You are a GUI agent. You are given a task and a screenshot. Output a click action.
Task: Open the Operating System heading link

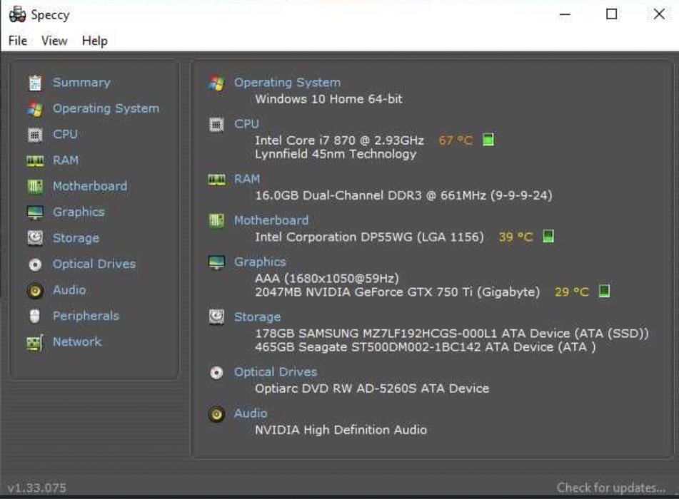point(287,83)
